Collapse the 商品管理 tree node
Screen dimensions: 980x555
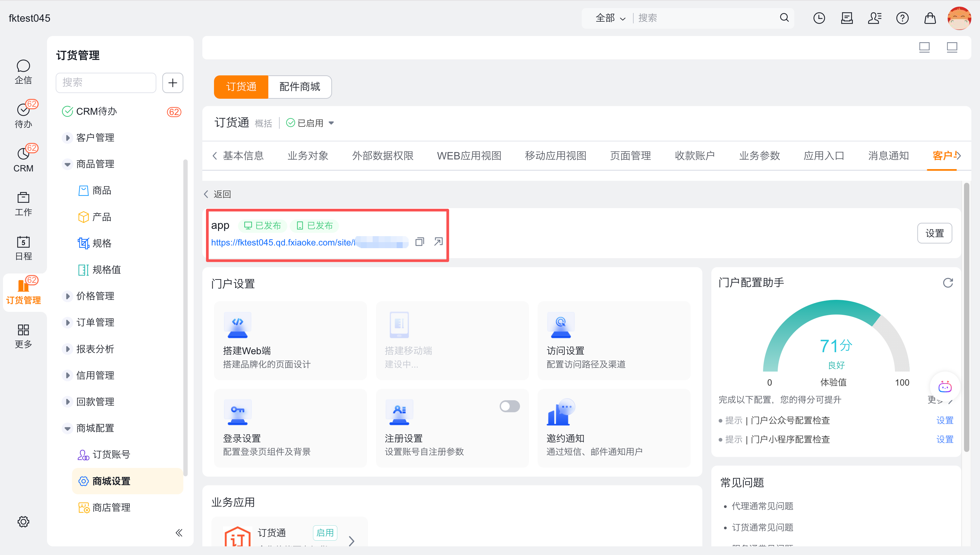(x=67, y=164)
